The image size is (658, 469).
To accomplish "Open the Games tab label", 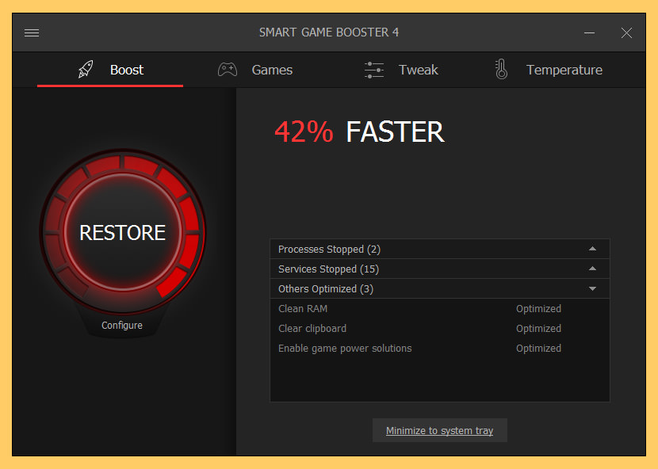I will (x=272, y=70).
